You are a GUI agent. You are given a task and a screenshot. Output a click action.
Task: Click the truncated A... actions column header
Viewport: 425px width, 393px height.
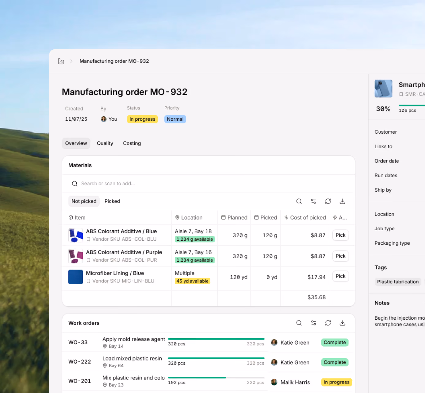(x=340, y=218)
